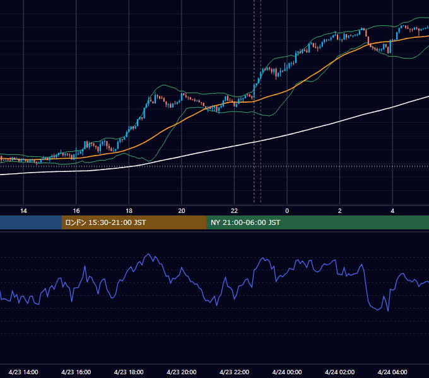The image size is (429, 378).
Task: Click the 4/23 16:00 date label
Action: (x=76, y=372)
